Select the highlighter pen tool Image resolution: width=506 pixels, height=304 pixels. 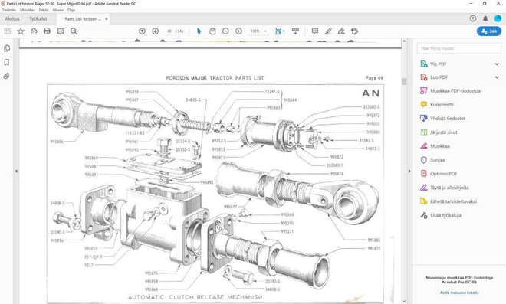[x=328, y=31]
